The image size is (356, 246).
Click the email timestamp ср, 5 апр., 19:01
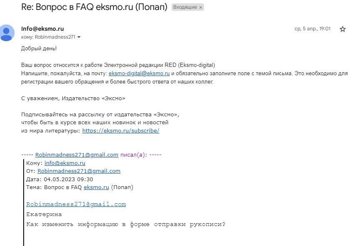pos(312,29)
